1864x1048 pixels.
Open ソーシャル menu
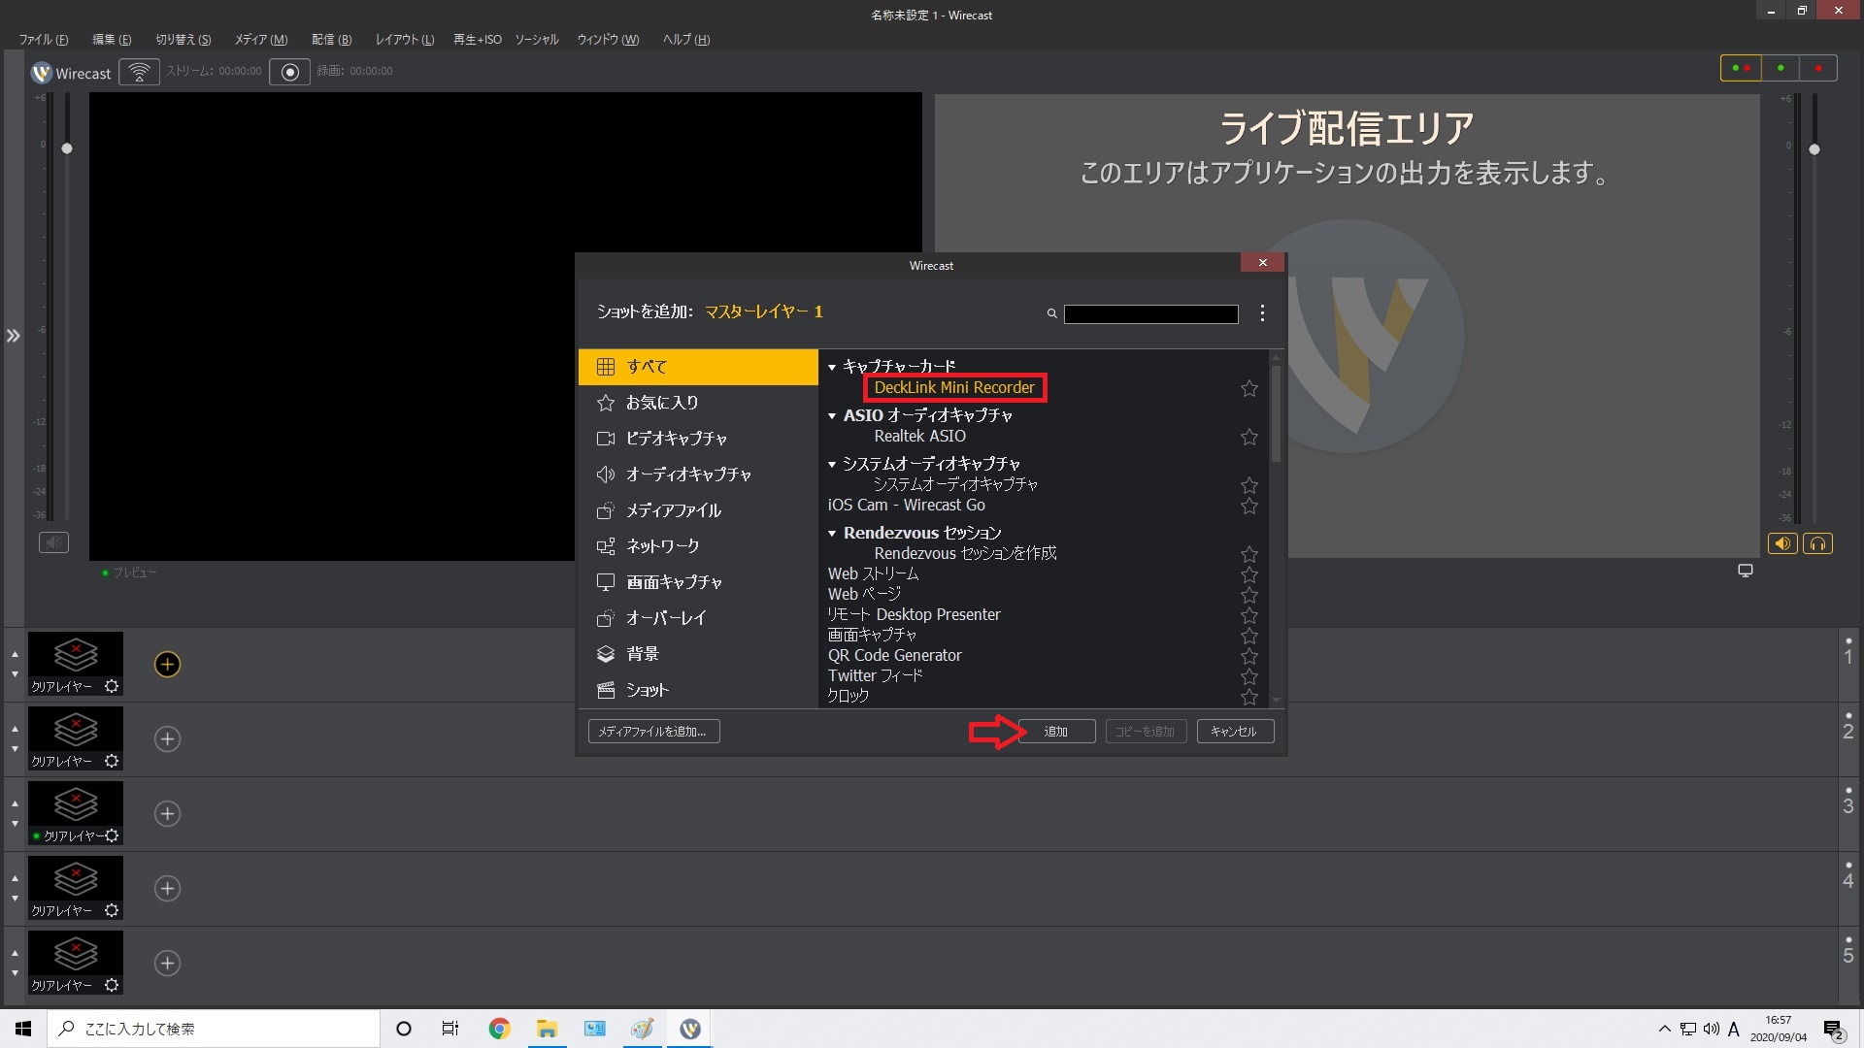coord(537,40)
